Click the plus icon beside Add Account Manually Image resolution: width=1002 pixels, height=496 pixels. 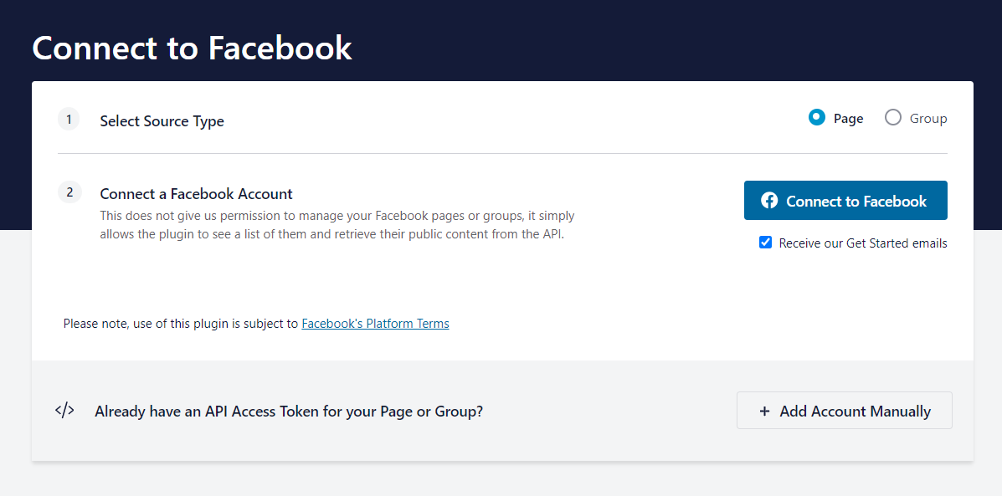point(764,411)
